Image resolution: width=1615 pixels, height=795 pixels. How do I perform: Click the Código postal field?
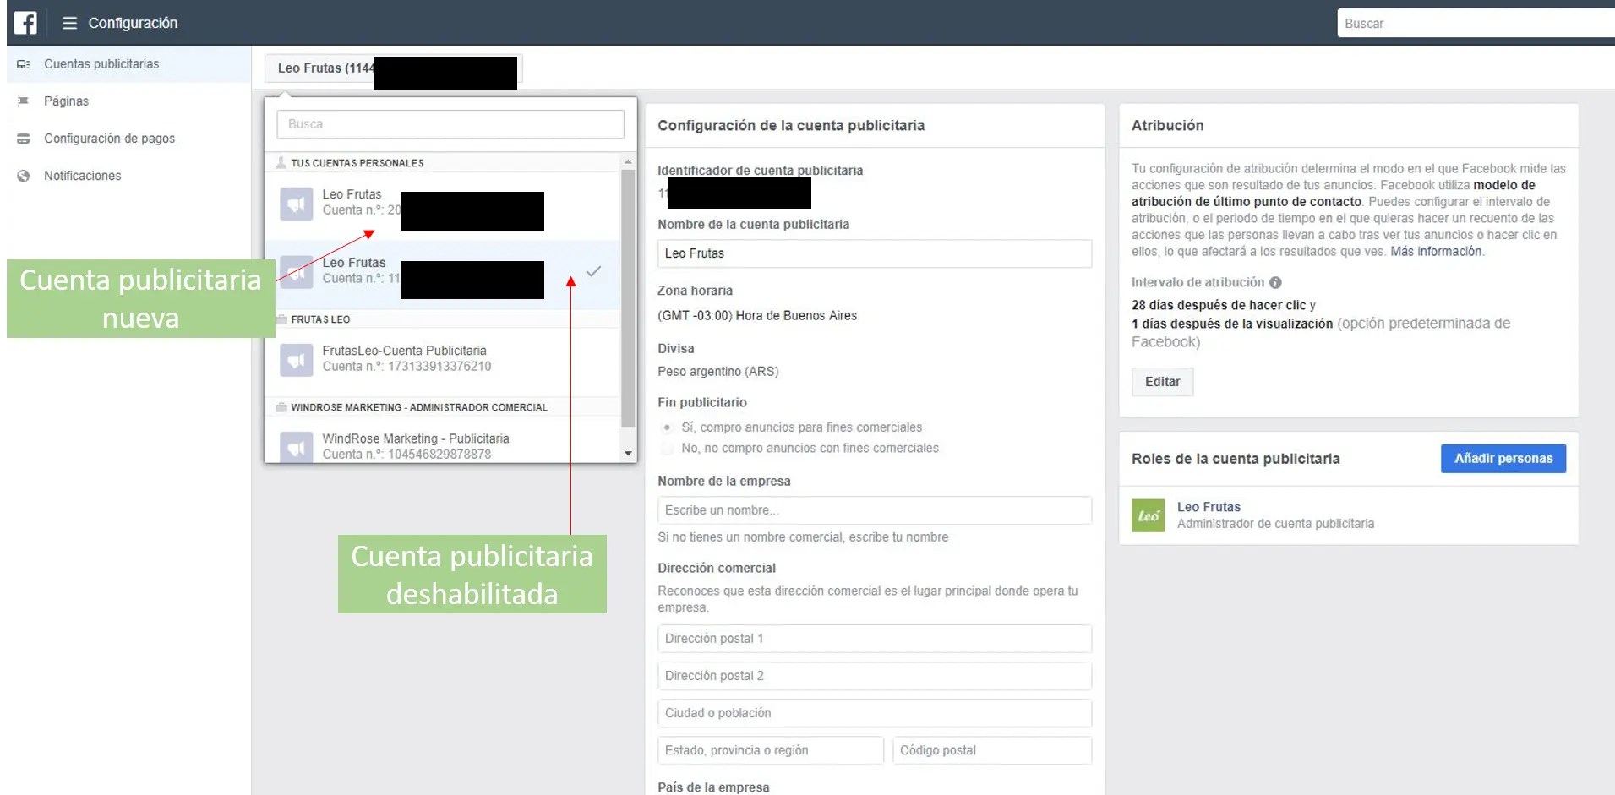[992, 750]
